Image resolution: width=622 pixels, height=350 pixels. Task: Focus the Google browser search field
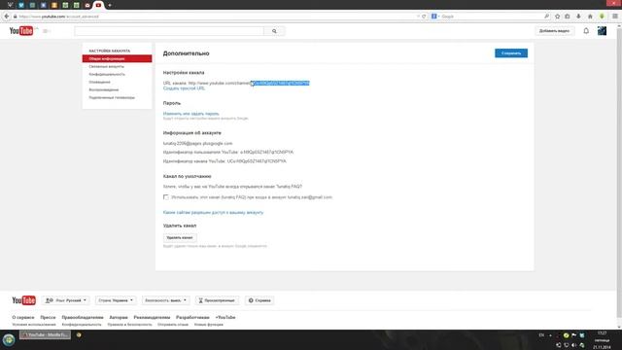492,17
